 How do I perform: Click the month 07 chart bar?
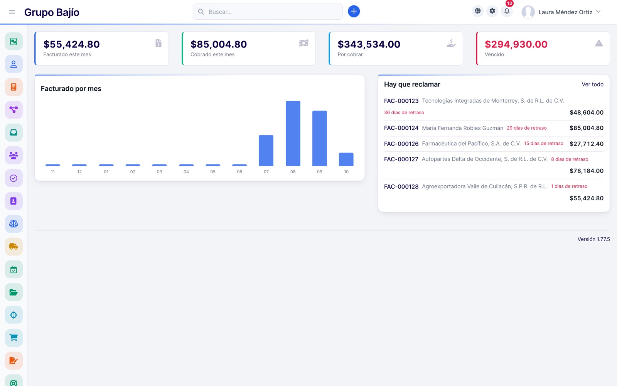point(266,151)
